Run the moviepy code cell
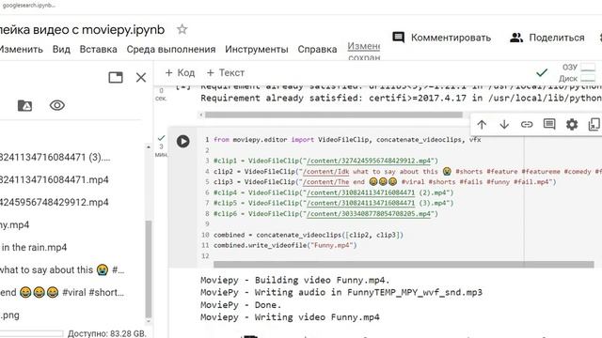602x338 pixels. coord(183,141)
